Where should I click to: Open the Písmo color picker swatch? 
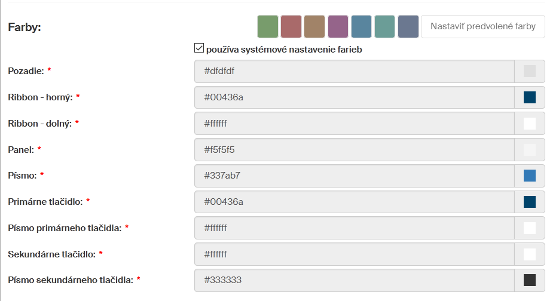click(x=529, y=176)
